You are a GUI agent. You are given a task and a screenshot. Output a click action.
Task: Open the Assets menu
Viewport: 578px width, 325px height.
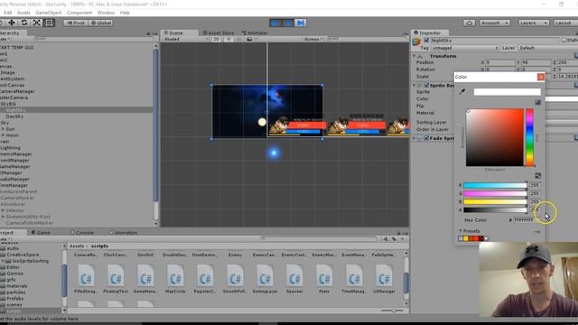pos(23,13)
